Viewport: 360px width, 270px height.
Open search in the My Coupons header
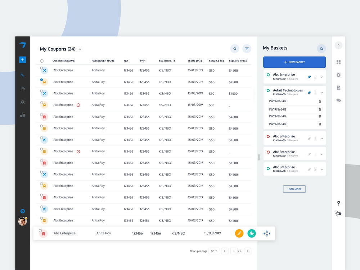coord(235,49)
